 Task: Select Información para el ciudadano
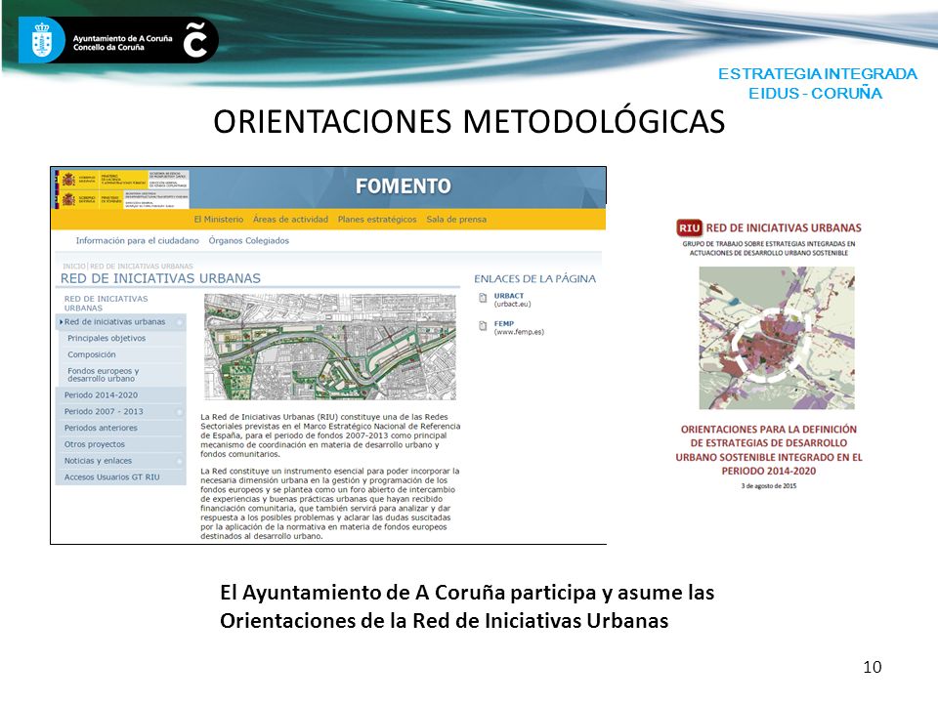137,240
